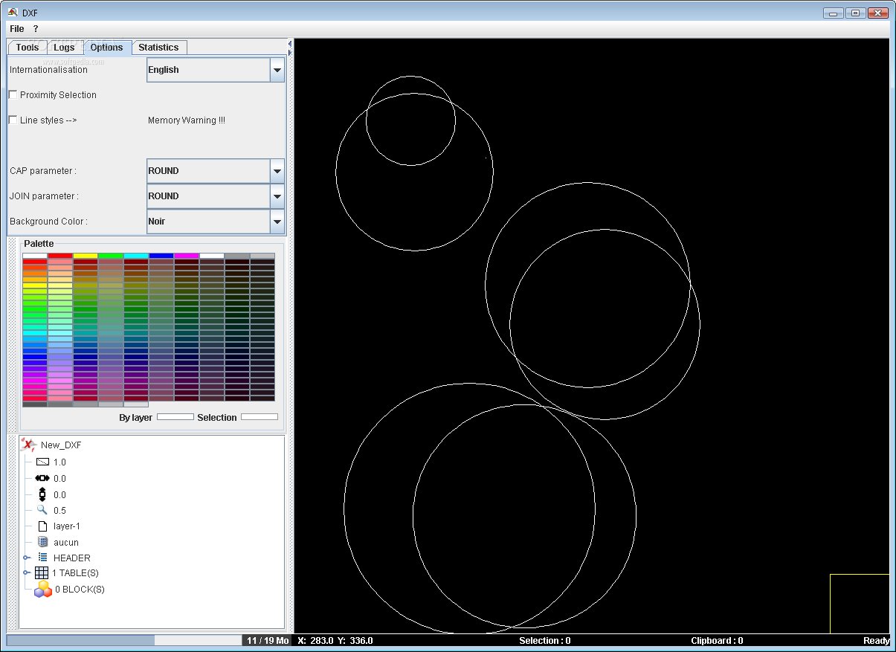
Task: Click the 'Ready' status text
Action: coord(877,641)
